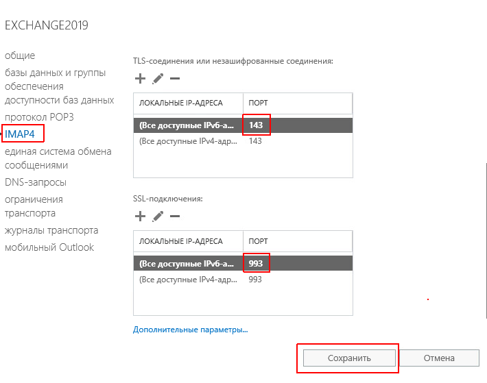Add a new TLS connection binding

[141, 79]
